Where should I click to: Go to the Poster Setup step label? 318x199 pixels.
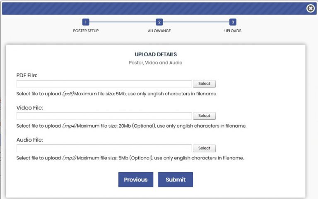click(x=86, y=31)
